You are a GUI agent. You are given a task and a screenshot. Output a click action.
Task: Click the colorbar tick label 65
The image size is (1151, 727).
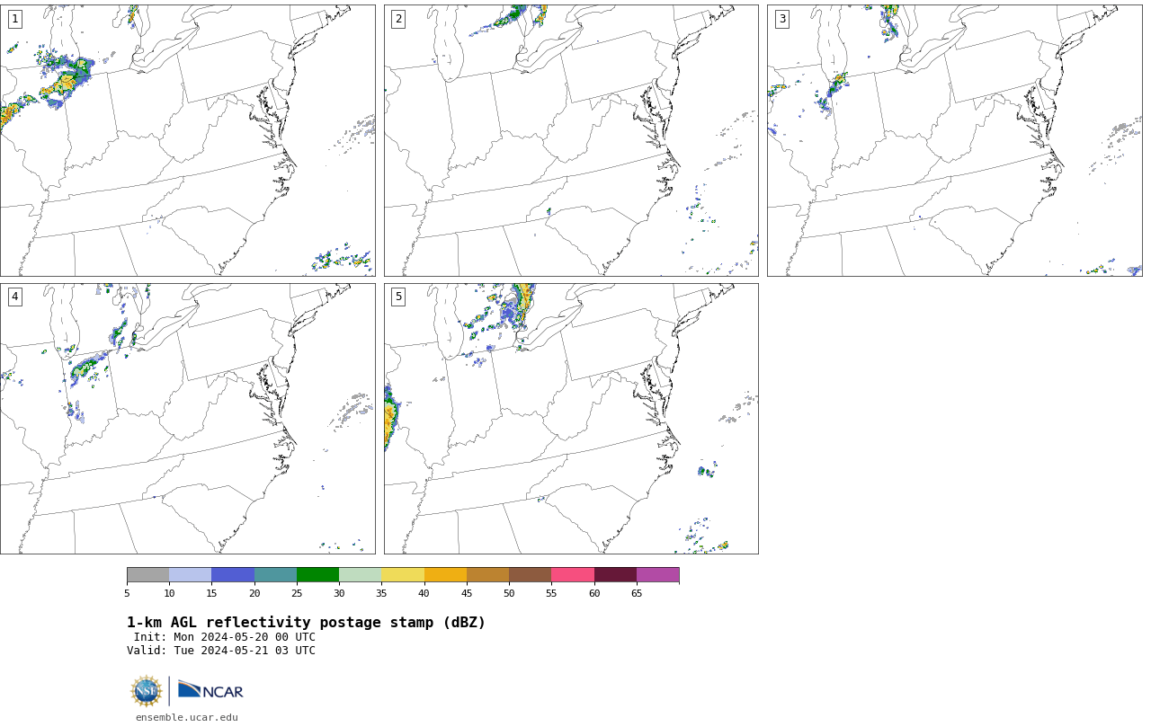[637, 593]
